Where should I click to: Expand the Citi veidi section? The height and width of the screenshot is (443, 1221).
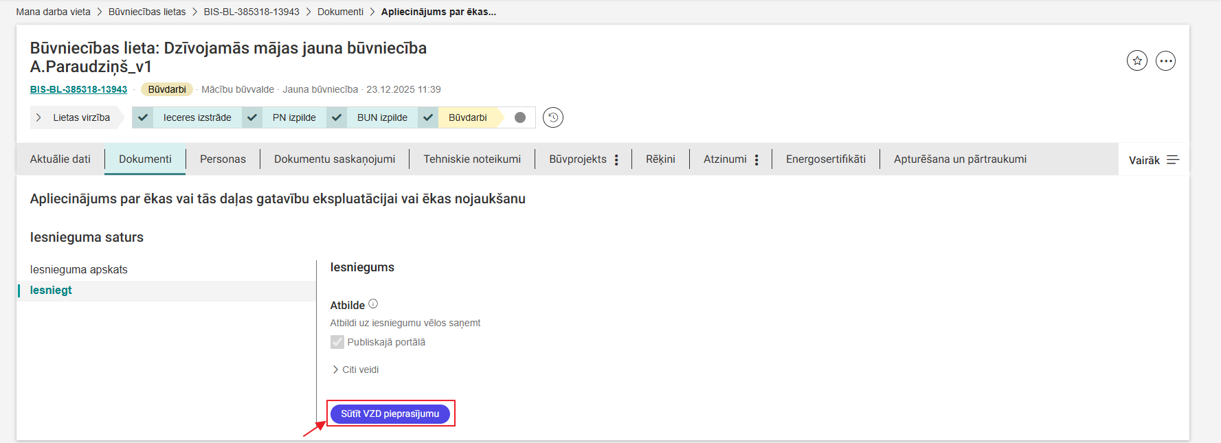tap(356, 370)
